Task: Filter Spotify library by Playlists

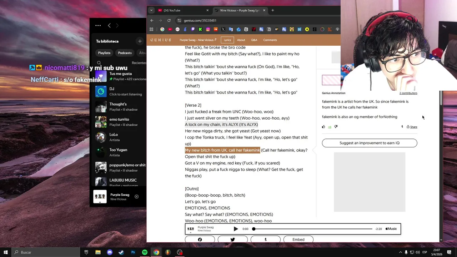Action: click(x=104, y=53)
